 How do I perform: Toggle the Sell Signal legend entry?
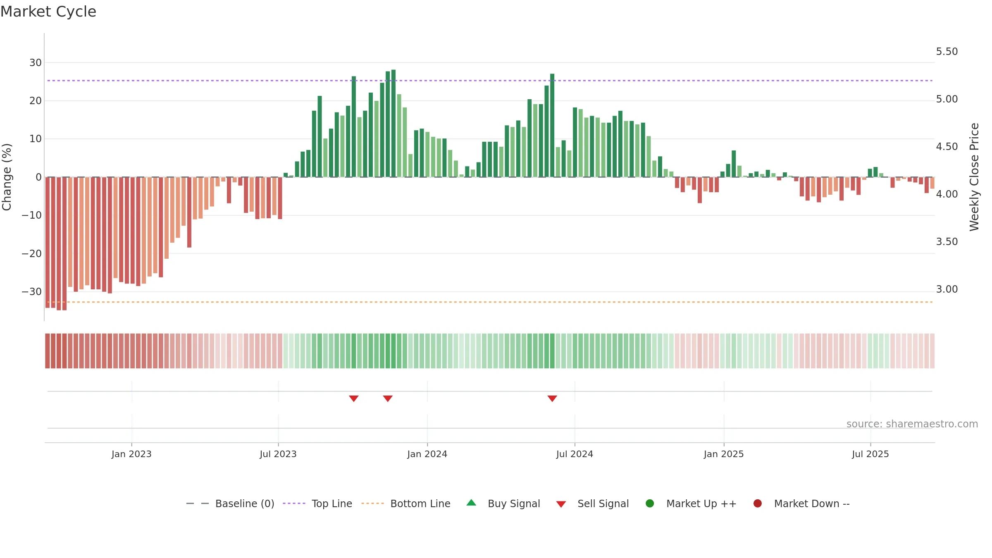(592, 503)
